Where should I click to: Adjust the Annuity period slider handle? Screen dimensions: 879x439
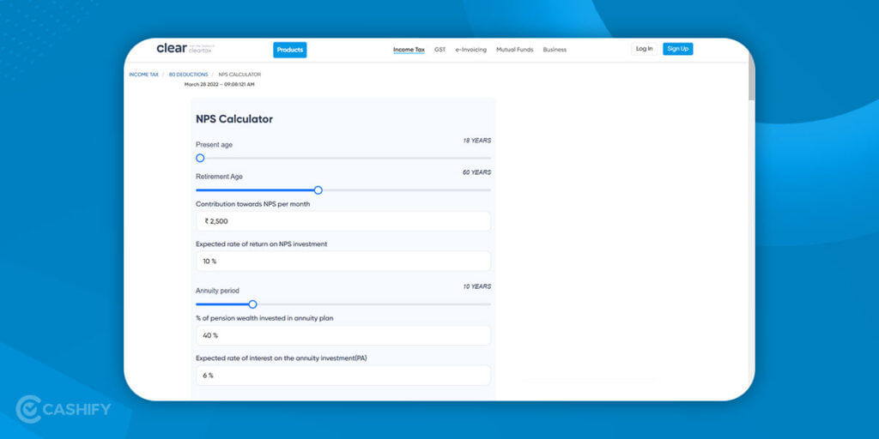click(x=252, y=304)
